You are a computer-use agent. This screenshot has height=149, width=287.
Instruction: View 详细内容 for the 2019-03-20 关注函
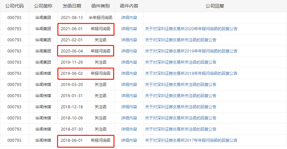[129, 85]
